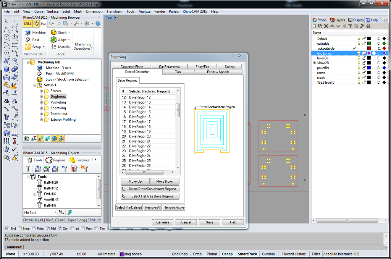The image size is (391, 259).
Task: Switch to the Feeds & Speeds tab
Action: (x=218, y=72)
